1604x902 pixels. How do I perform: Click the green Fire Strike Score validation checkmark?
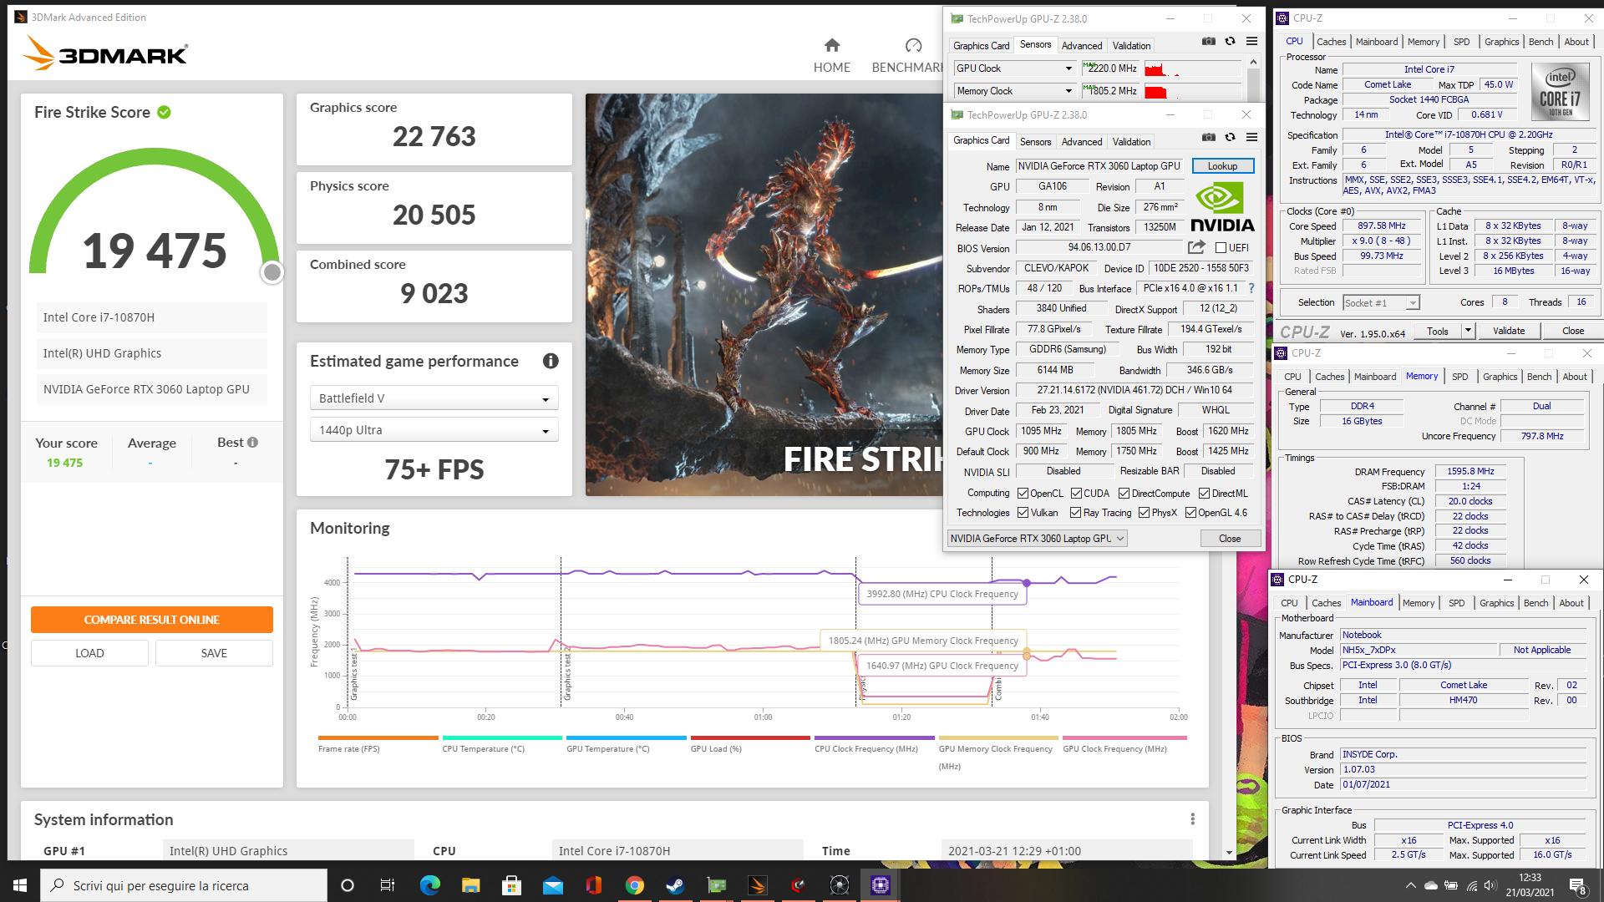coord(165,112)
